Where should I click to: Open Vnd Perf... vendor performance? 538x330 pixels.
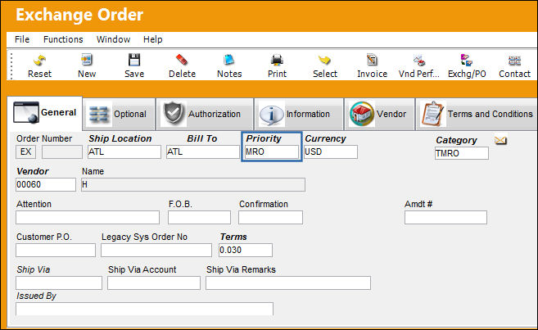click(x=419, y=66)
